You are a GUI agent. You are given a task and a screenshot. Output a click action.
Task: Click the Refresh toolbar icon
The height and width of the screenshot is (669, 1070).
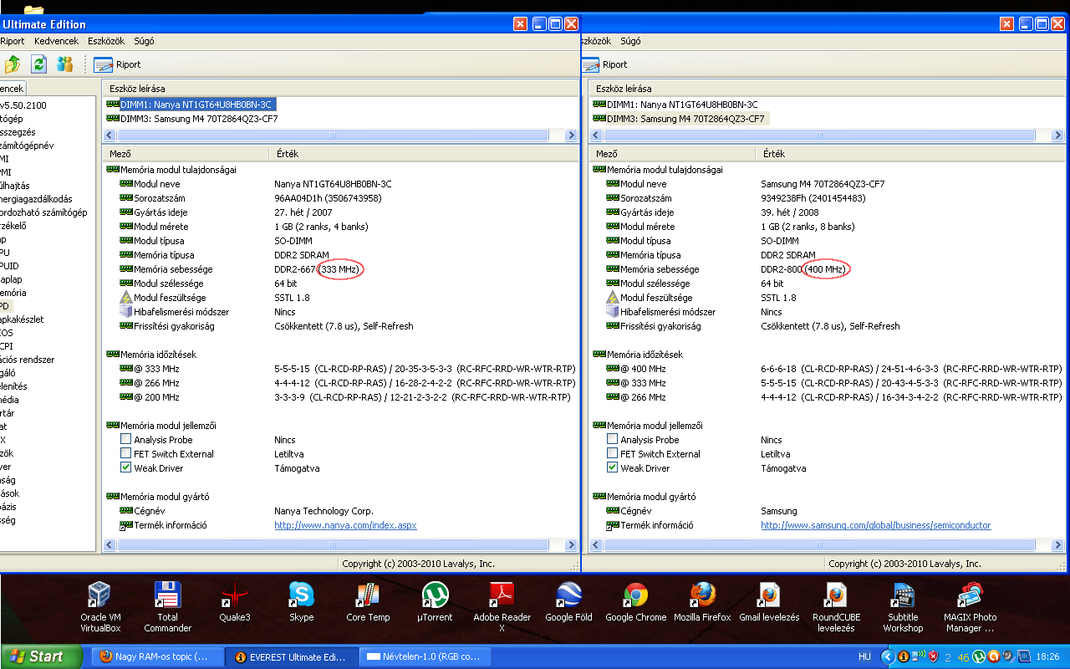[38, 64]
